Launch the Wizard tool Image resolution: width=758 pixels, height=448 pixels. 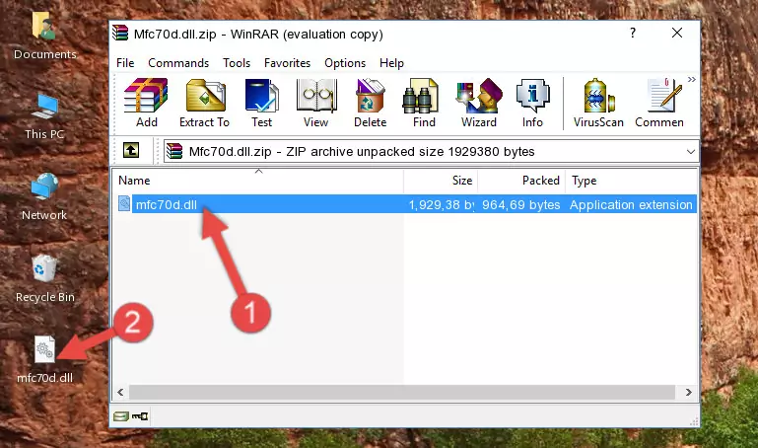coord(479,103)
